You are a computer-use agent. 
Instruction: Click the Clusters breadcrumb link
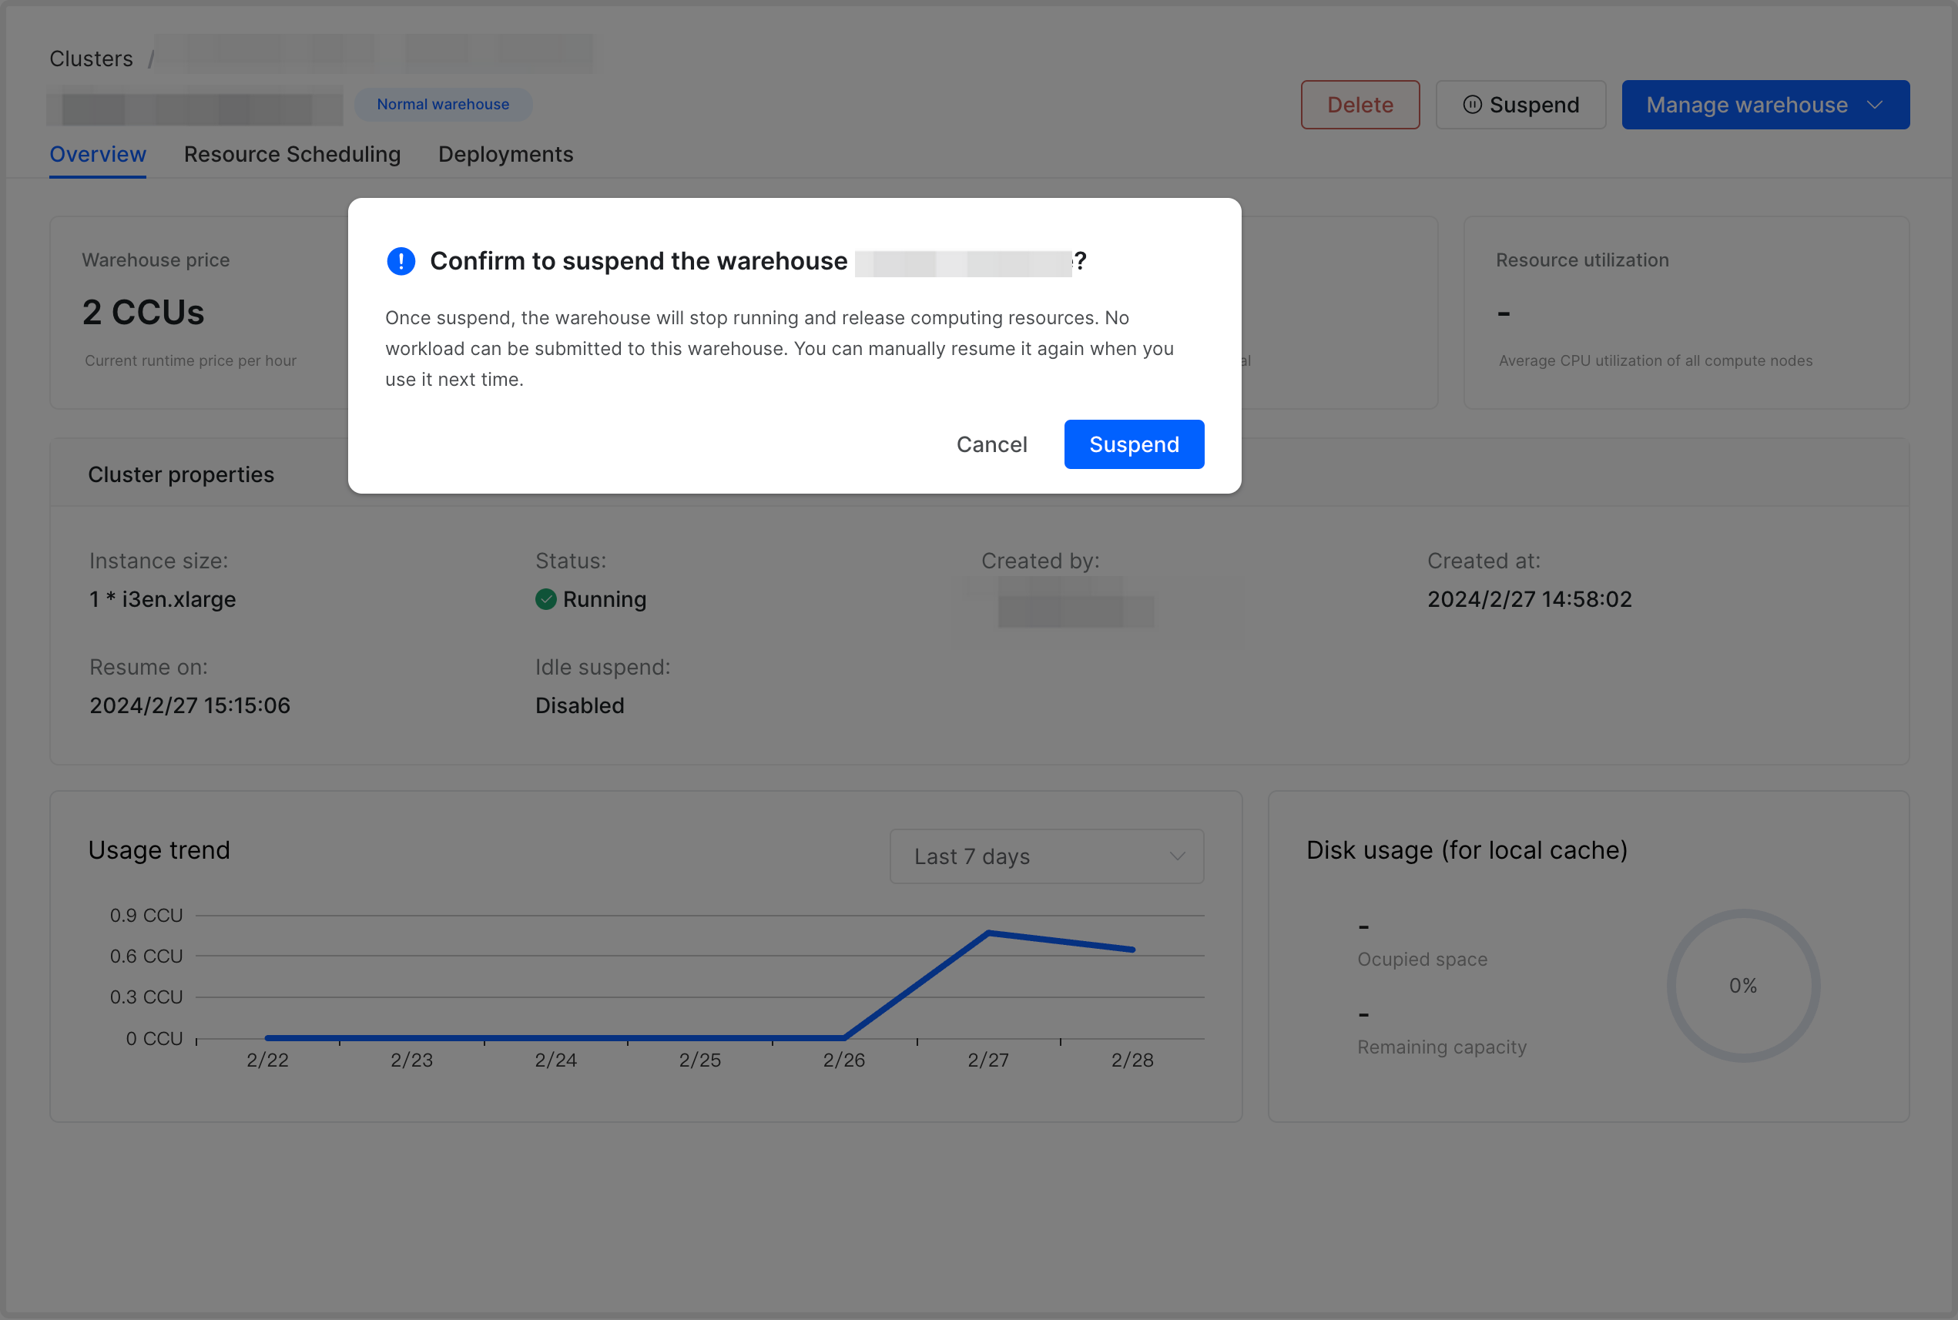pos(91,58)
